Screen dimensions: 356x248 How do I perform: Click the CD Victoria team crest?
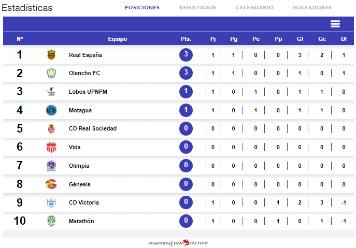coord(51,202)
